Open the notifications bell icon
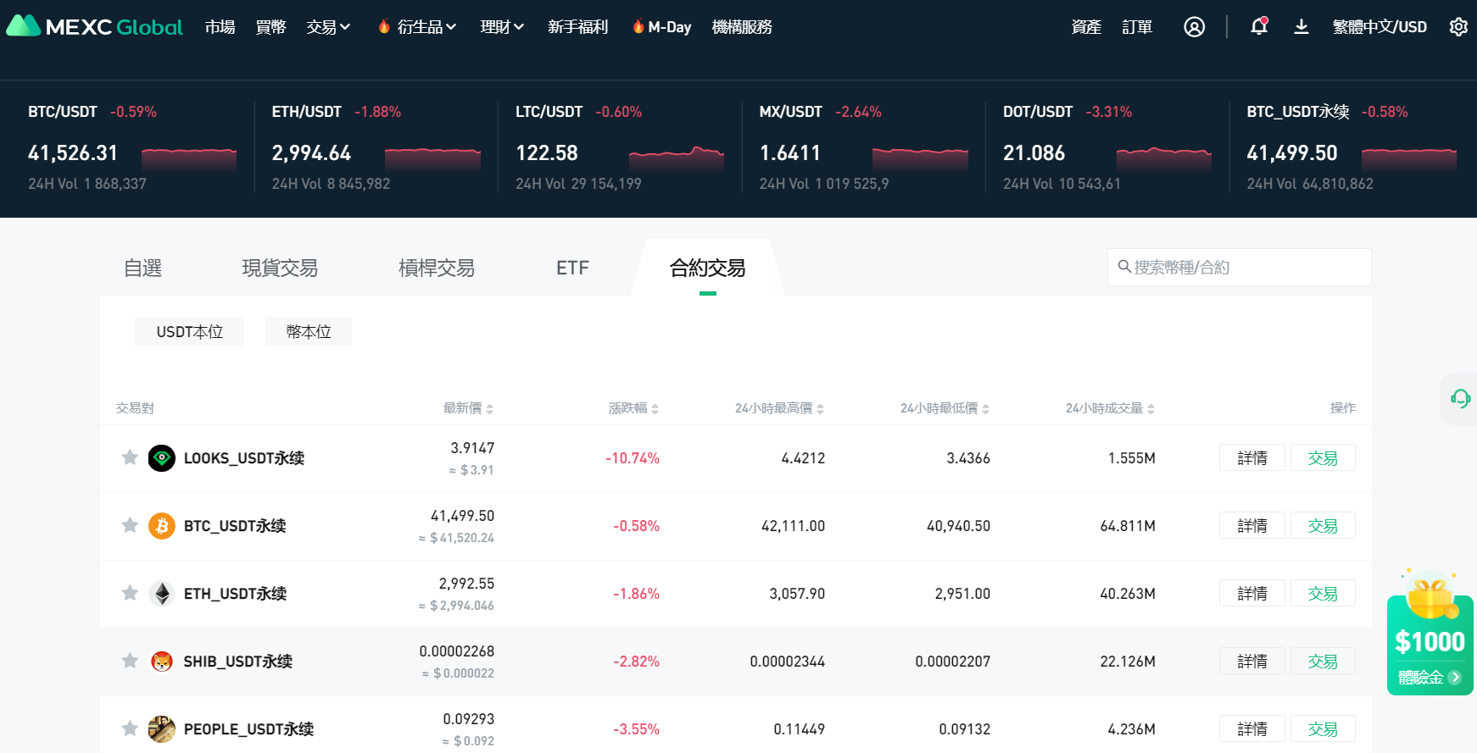The height and width of the screenshot is (753, 1477). (1259, 26)
